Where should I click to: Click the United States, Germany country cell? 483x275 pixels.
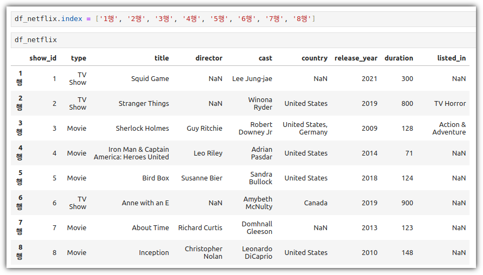(305, 129)
